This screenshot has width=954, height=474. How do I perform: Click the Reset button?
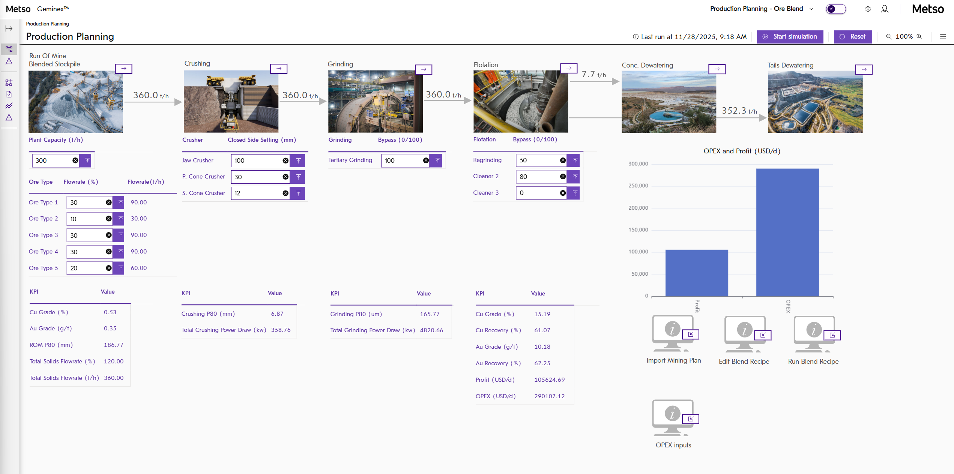pos(853,37)
